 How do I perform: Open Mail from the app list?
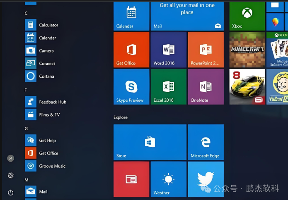[36, 192]
